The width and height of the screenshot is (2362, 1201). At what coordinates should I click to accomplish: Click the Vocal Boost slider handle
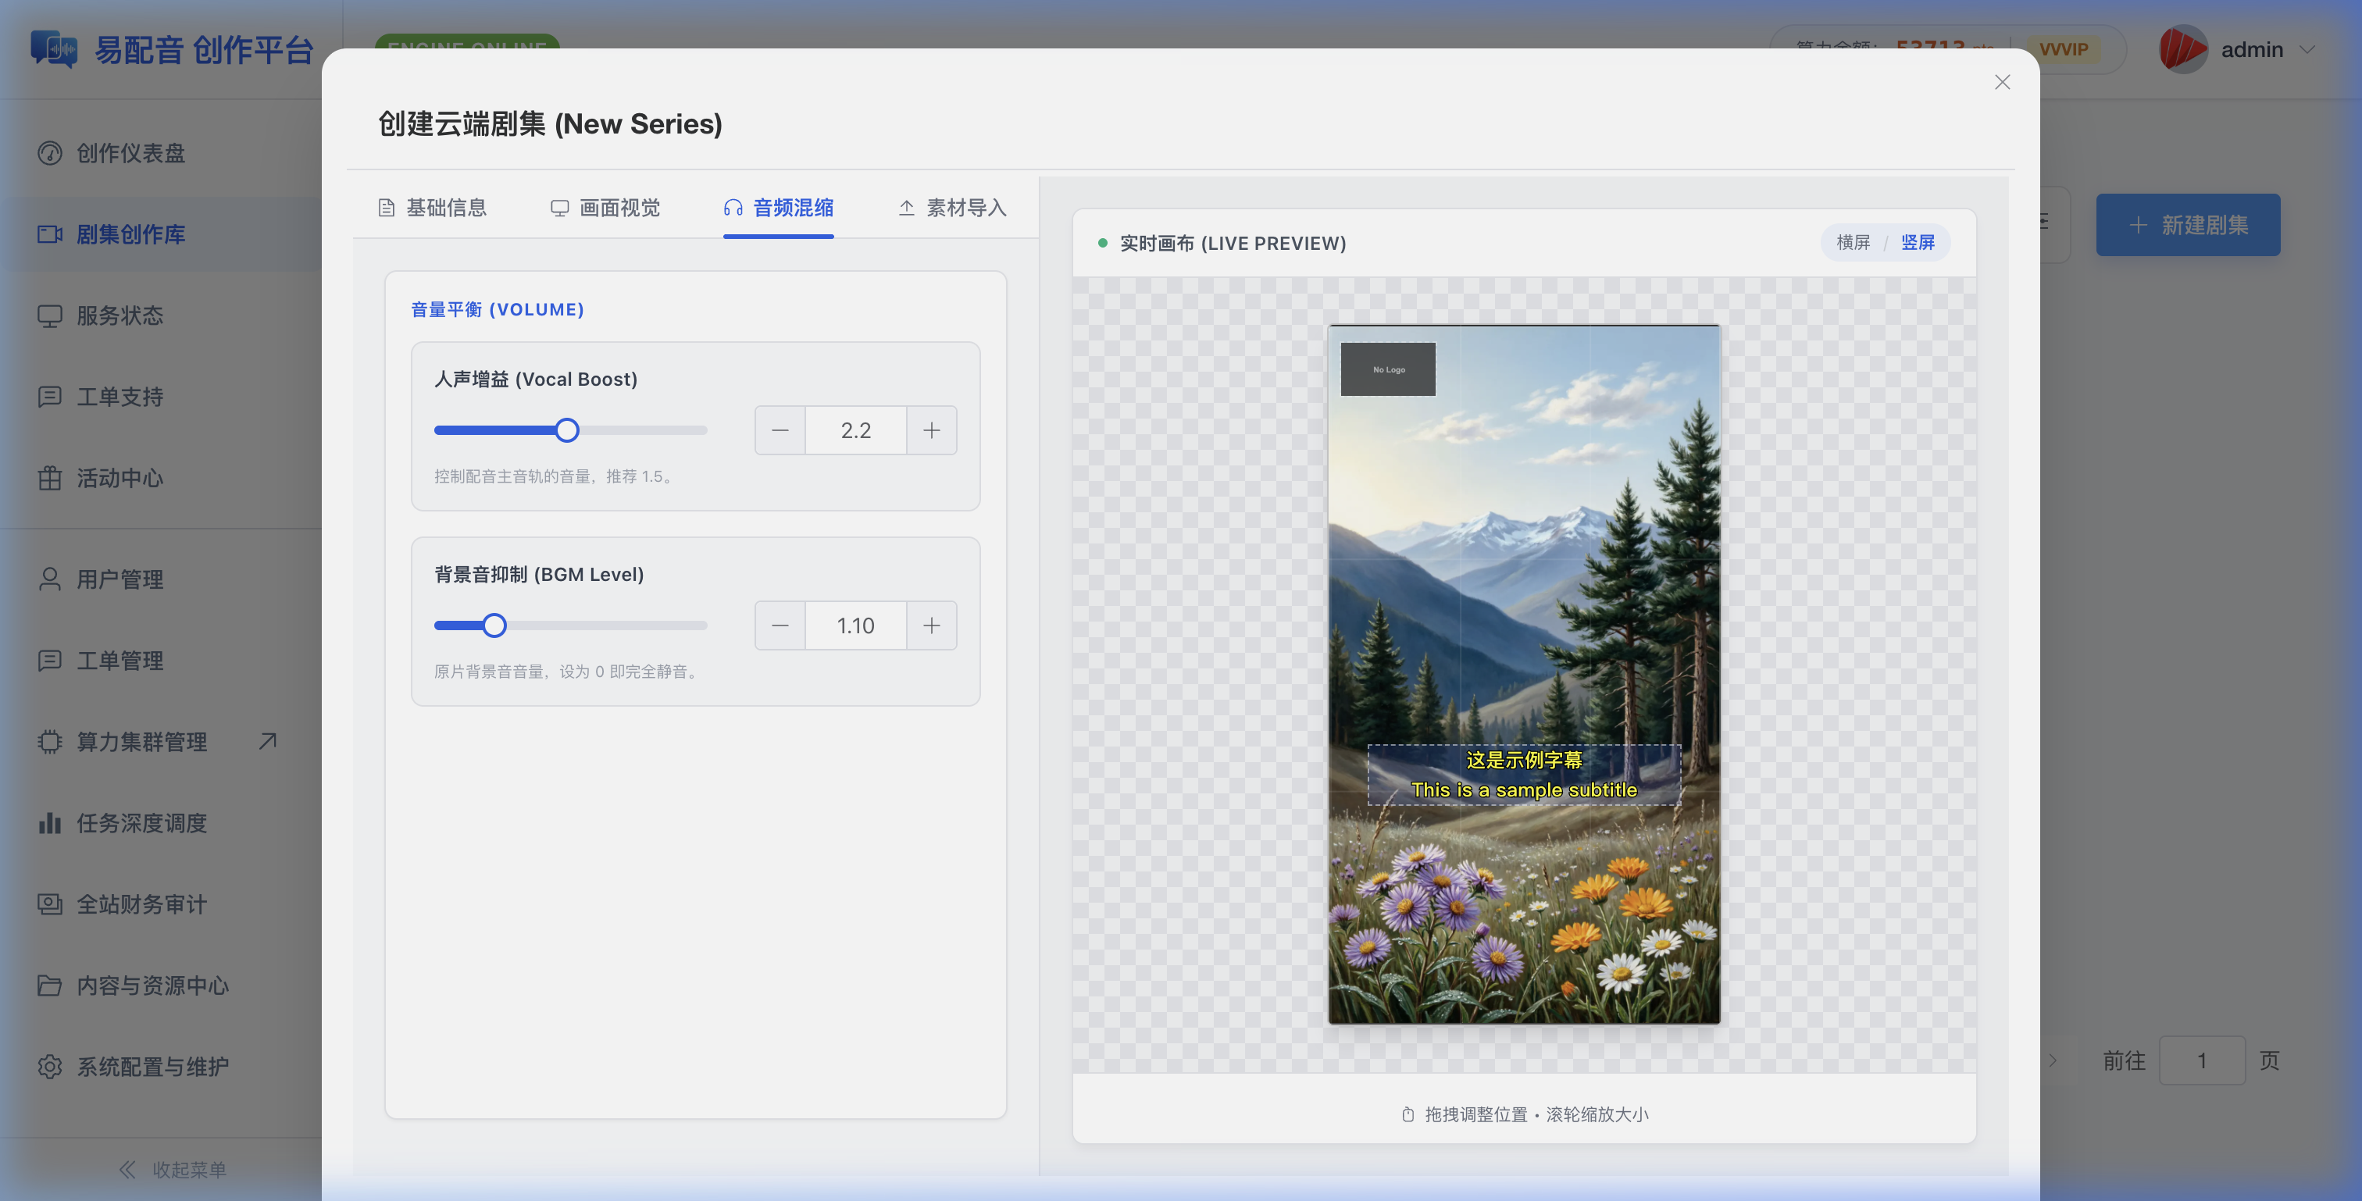[568, 430]
